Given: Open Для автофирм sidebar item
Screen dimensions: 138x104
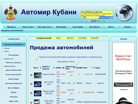Looking at the screenshot, I should tap(14, 88).
